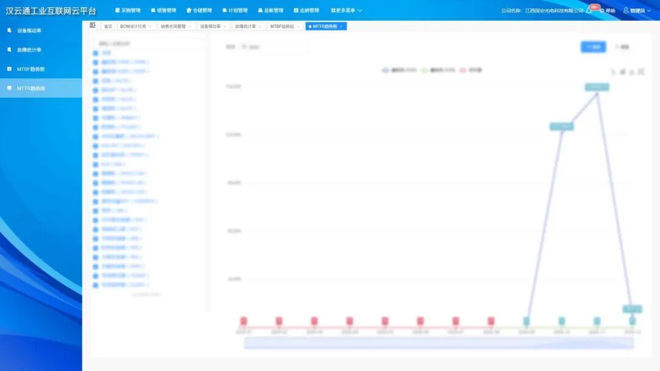Click the sidebar collapse hamburger icon

92,25
